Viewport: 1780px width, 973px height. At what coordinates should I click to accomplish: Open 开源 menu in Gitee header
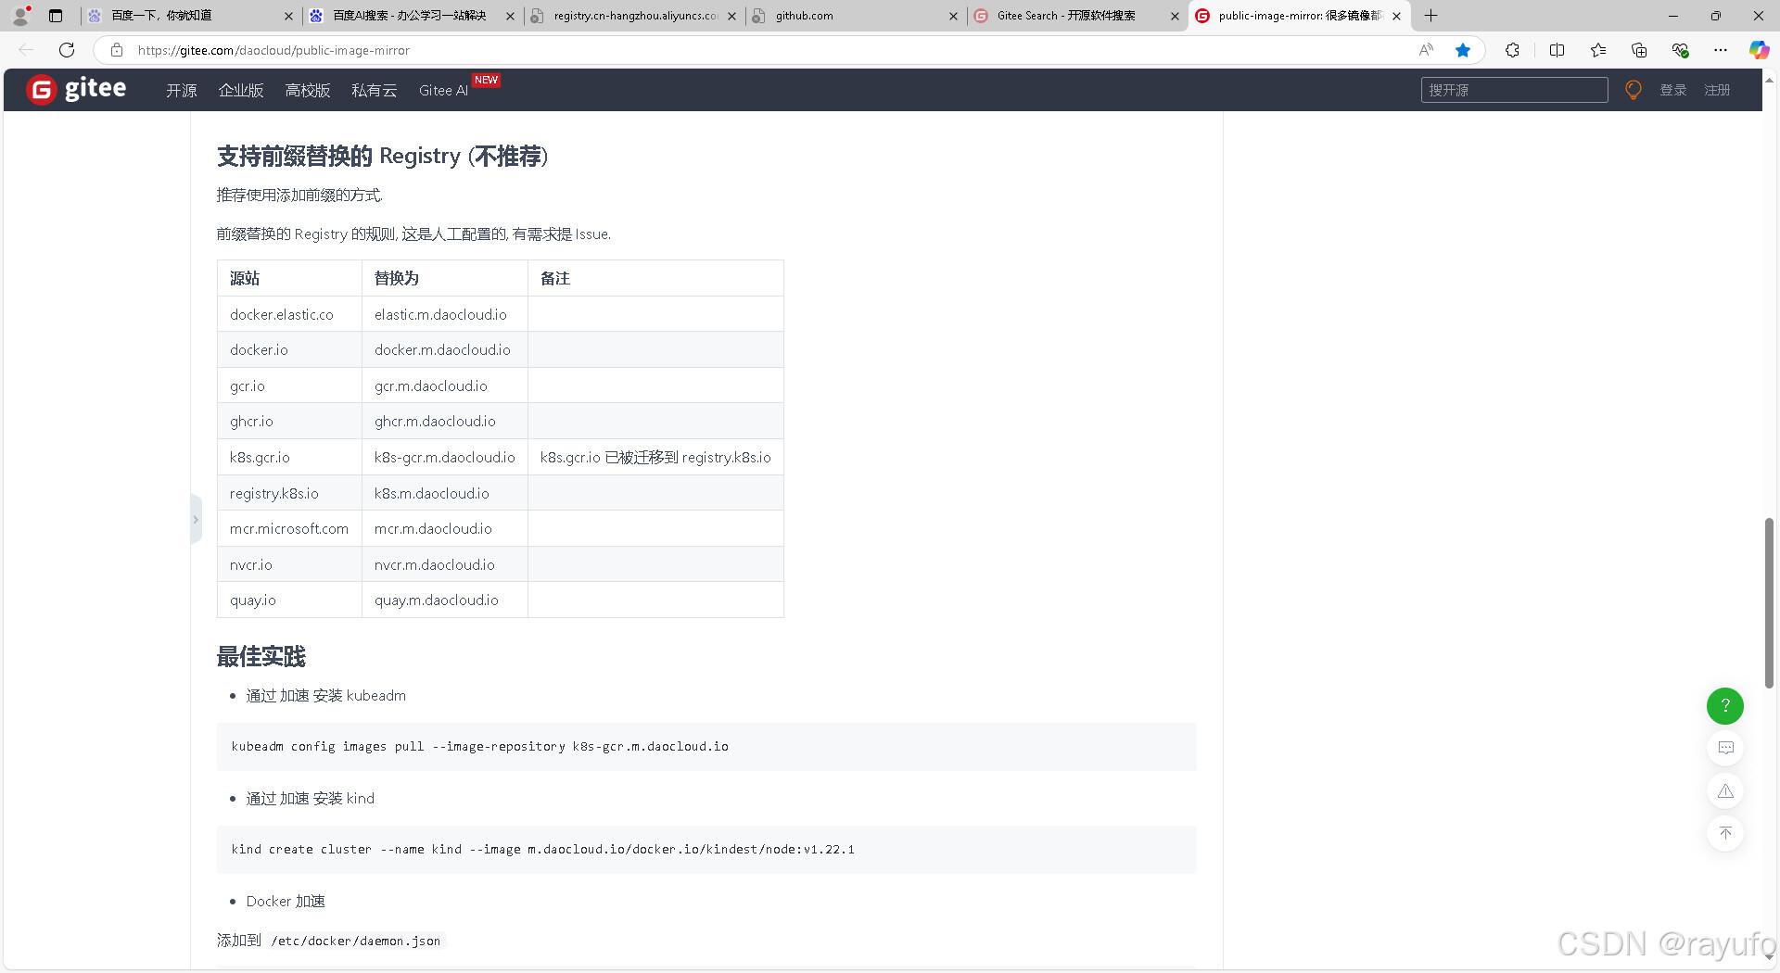pyautogui.click(x=182, y=90)
